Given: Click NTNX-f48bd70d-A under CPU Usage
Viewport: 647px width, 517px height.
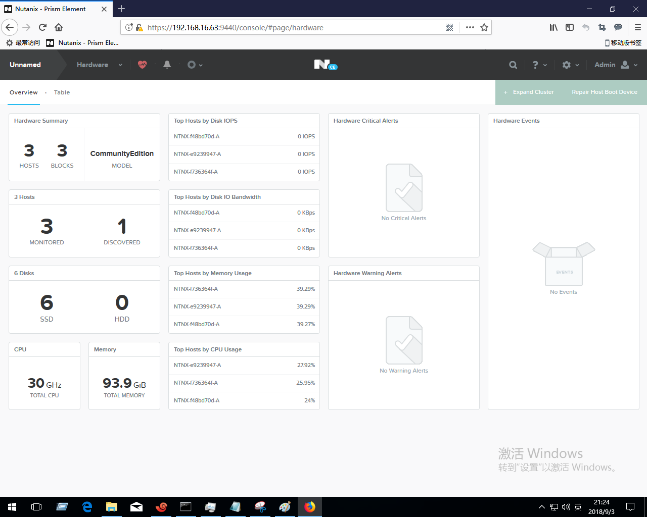Looking at the screenshot, I should coord(197,400).
